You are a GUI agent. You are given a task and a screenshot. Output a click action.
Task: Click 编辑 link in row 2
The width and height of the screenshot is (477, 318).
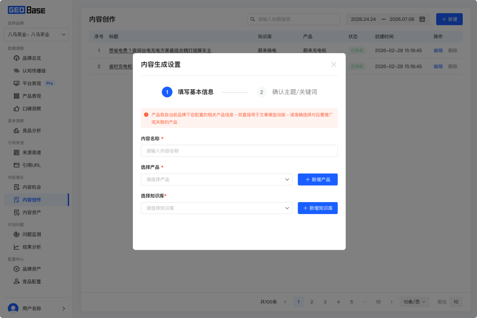[x=438, y=66]
